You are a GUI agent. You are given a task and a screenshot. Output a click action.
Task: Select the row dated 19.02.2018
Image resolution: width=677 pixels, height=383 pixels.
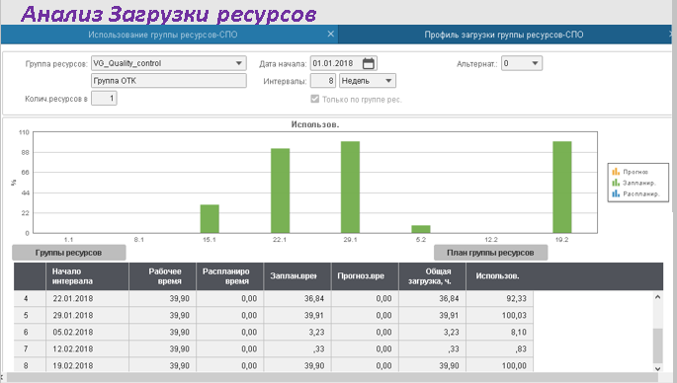coord(274,365)
